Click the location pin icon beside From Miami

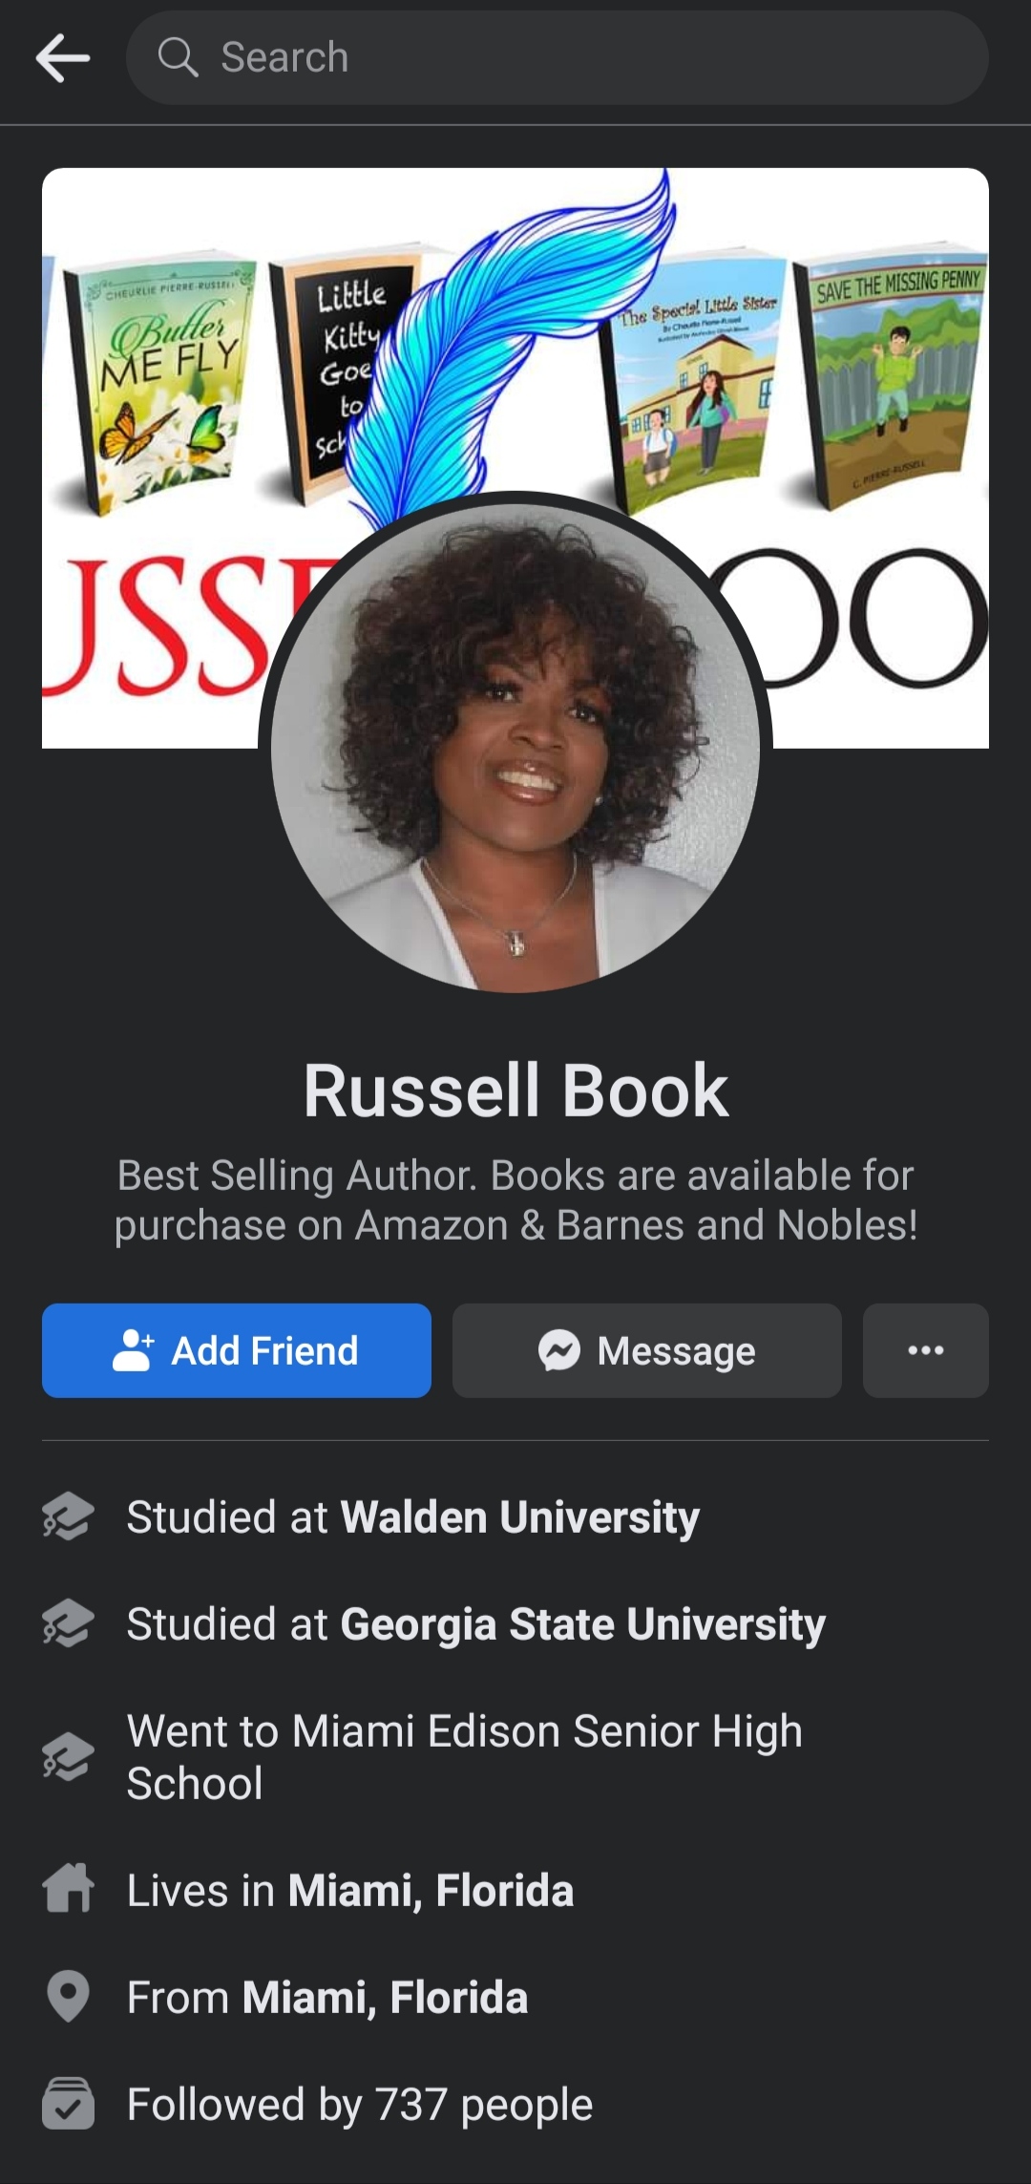coord(68,1997)
